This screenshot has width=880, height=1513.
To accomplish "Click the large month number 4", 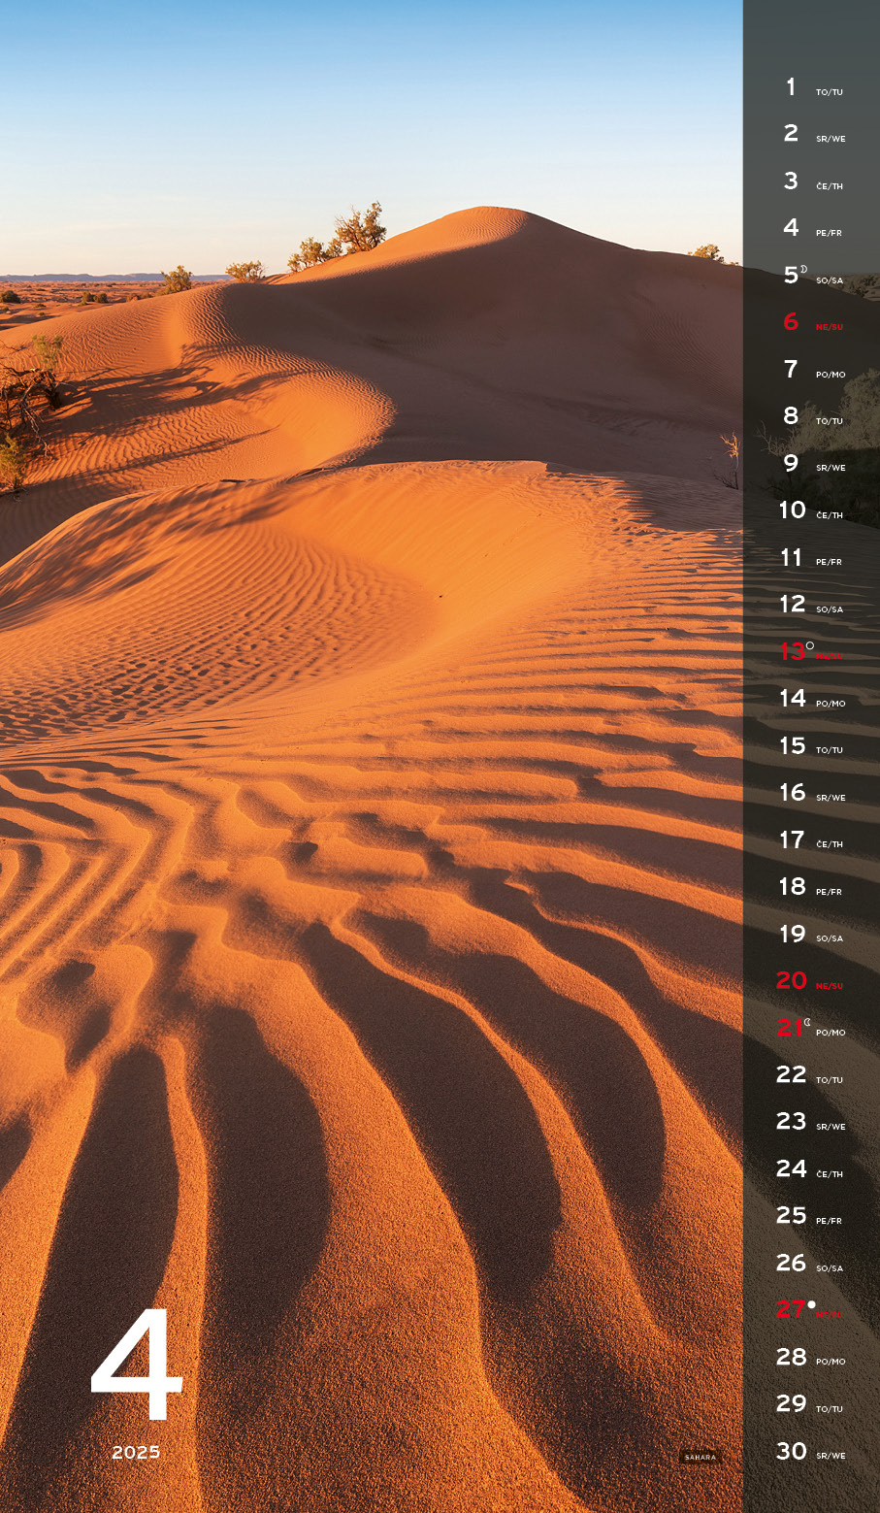I will 137,1364.
